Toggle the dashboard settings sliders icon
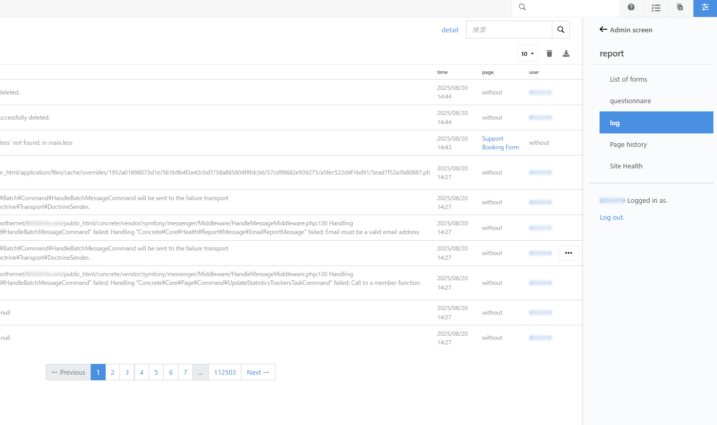This screenshot has height=425, width=717. pyautogui.click(x=705, y=8)
